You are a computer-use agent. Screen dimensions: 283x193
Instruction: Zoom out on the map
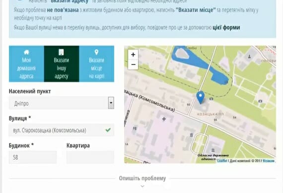[x=133, y=64]
